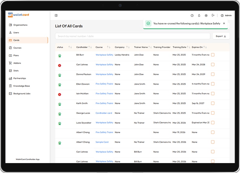240x173 pixels.
Task: Click Keith Smith's 'Jane Smith' trainer cell
Action: point(140,103)
